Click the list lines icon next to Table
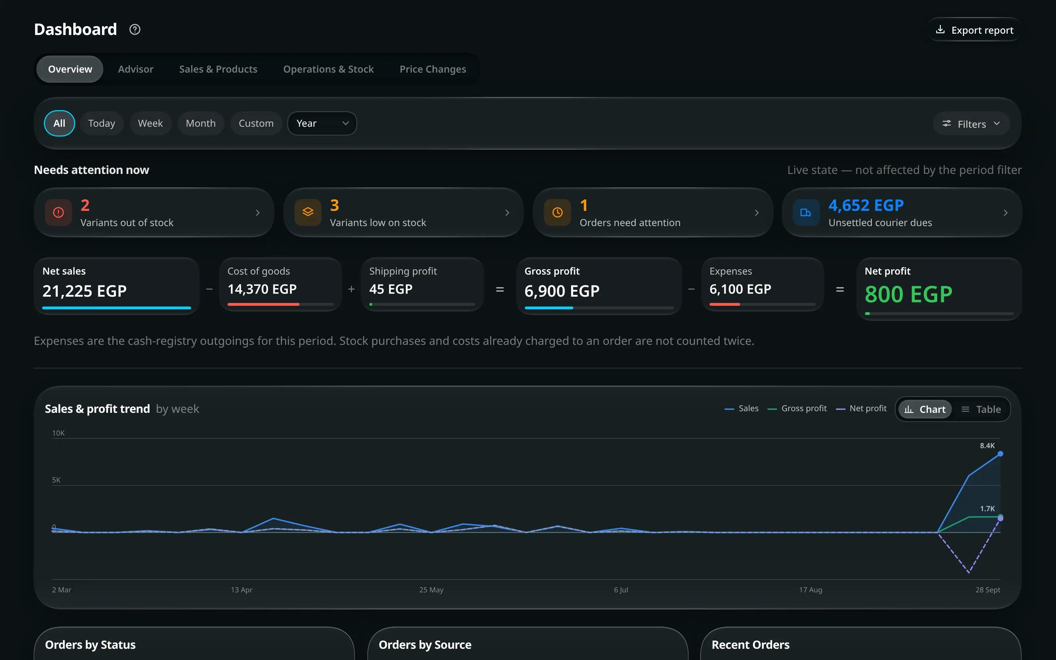 click(x=966, y=410)
